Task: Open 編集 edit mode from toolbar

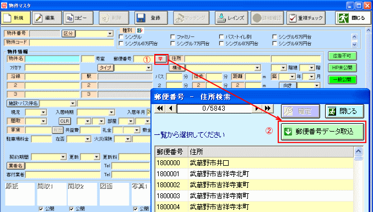Action: point(47,18)
